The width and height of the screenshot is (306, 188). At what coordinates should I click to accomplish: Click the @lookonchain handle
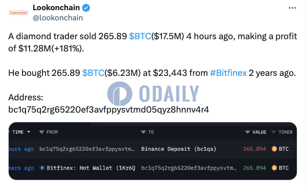click(58, 18)
